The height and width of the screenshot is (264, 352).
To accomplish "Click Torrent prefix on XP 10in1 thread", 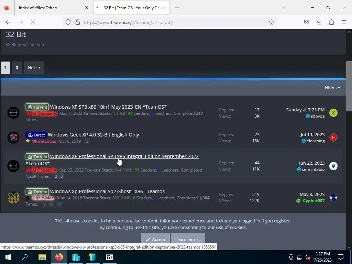I will (x=37, y=107).
